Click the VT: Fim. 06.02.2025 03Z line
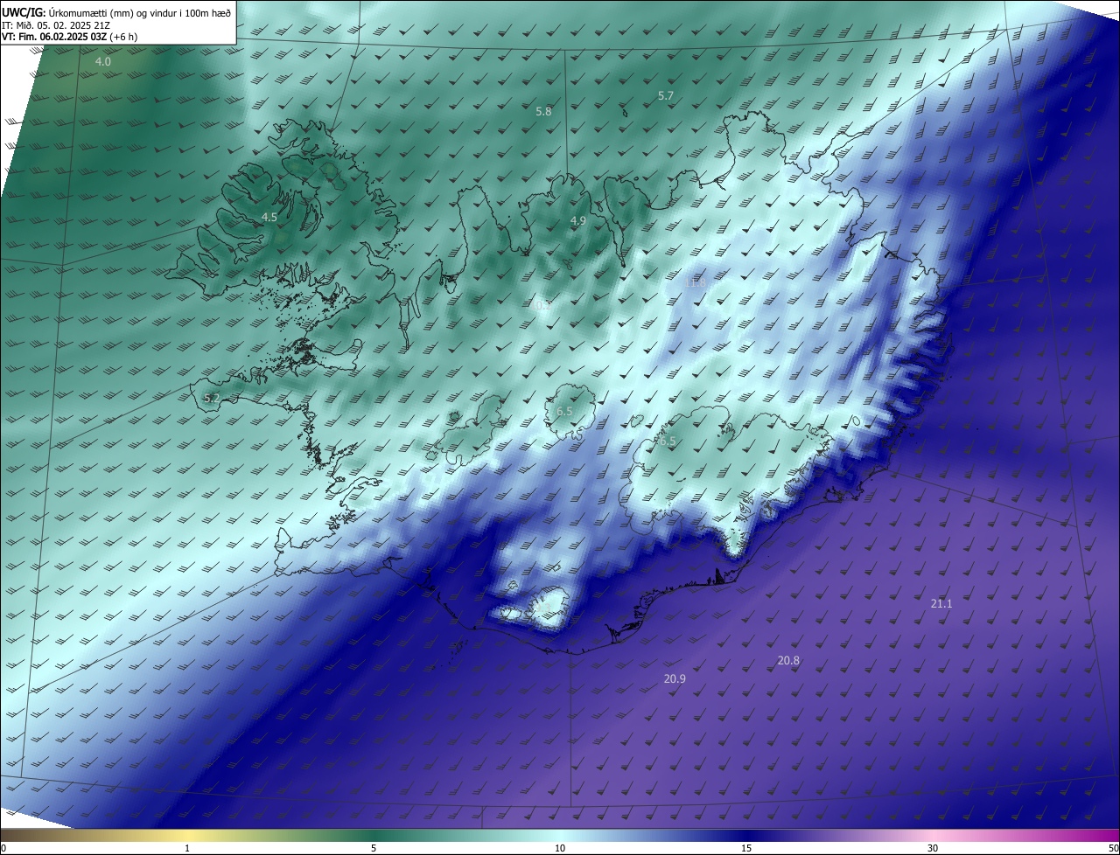This screenshot has height=855, width=1120. [70, 38]
